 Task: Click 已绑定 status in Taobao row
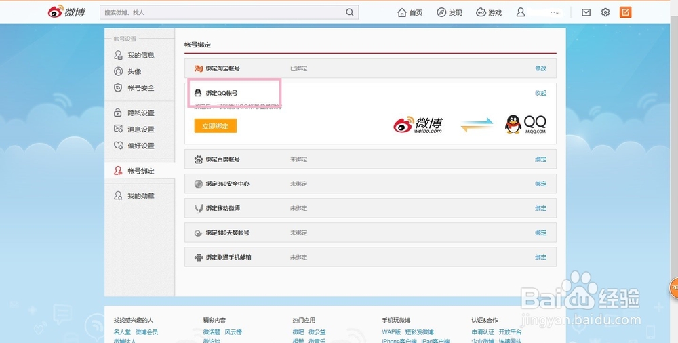point(298,68)
